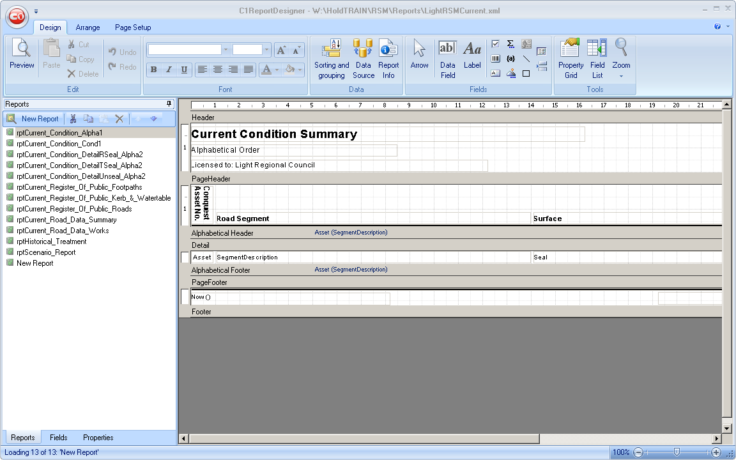Click the C1 application menu button
This screenshot has width=736, height=460.
(17, 17)
